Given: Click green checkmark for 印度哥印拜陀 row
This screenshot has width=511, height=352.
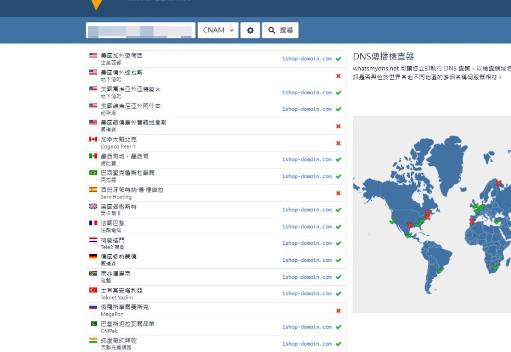Looking at the screenshot, I should coord(338,344).
